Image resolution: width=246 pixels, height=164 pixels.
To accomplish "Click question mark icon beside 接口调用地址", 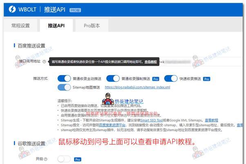I will (44, 61).
